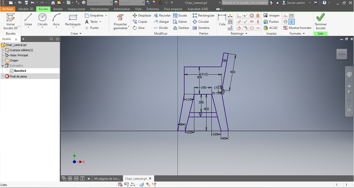
Task: Toggle the construction line format button
Action: 285,15
